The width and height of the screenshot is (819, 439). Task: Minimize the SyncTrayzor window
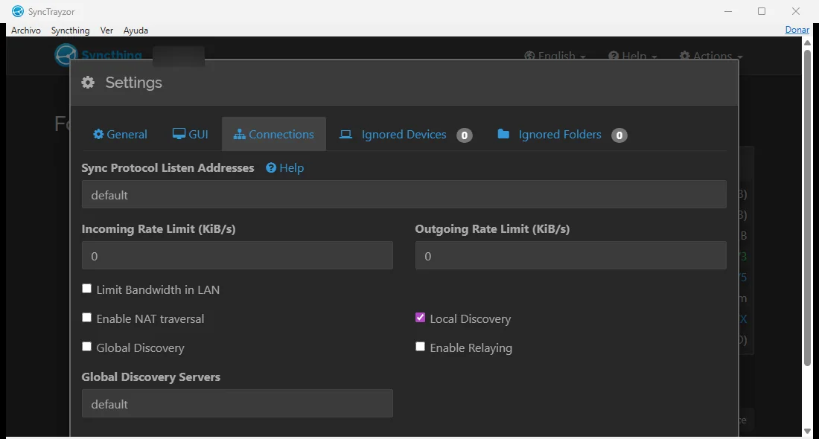[x=728, y=11]
